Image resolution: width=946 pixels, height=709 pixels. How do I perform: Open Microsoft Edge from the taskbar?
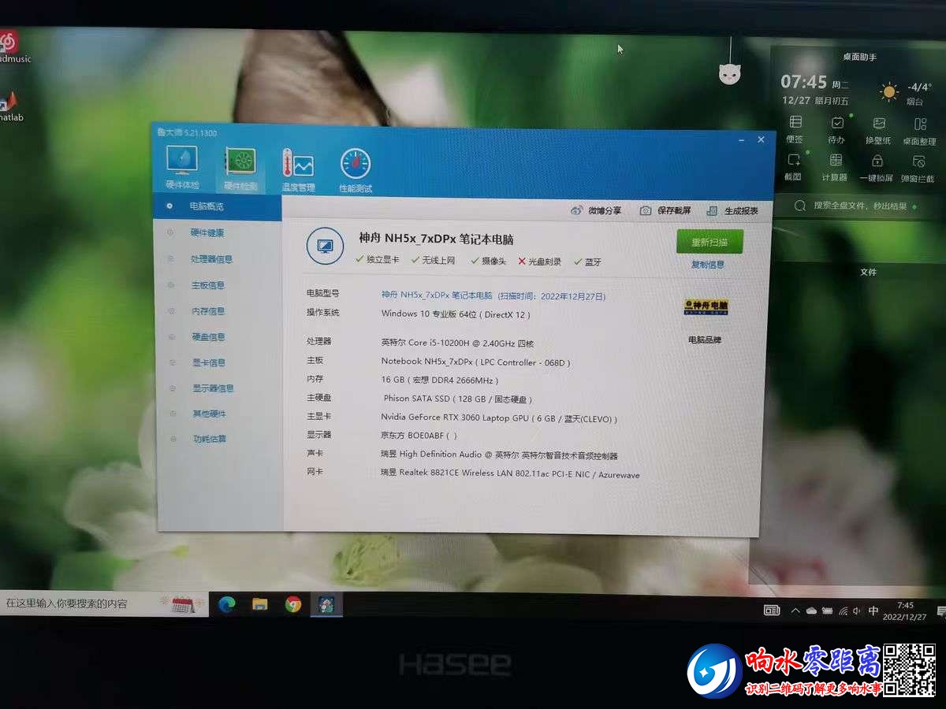point(227,604)
